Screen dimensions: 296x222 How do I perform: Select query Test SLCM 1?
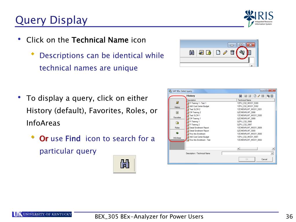click(195, 115)
